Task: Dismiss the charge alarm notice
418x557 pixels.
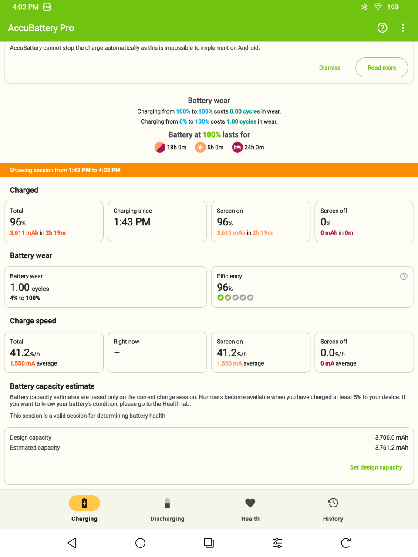Action: point(330,67)
